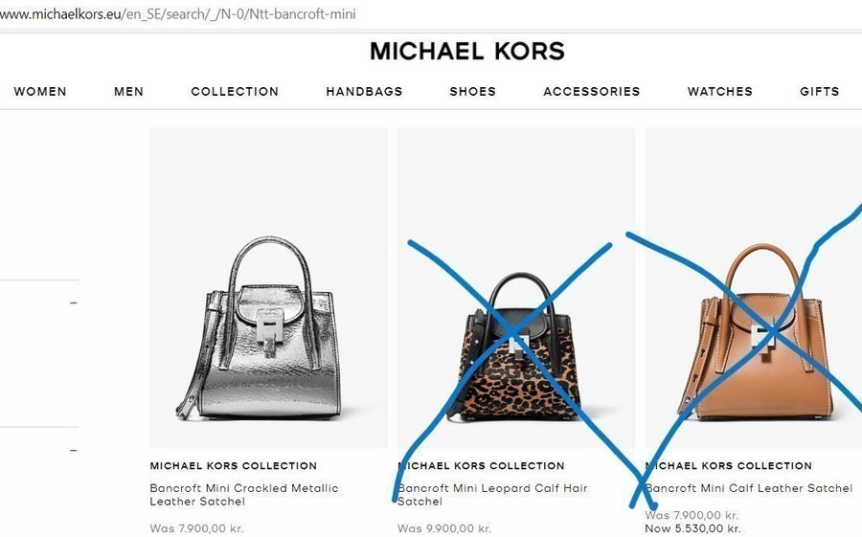Open the WOMEN navigation menu
The width and height of the screenshot is (862, 537).
click(40, 91)
